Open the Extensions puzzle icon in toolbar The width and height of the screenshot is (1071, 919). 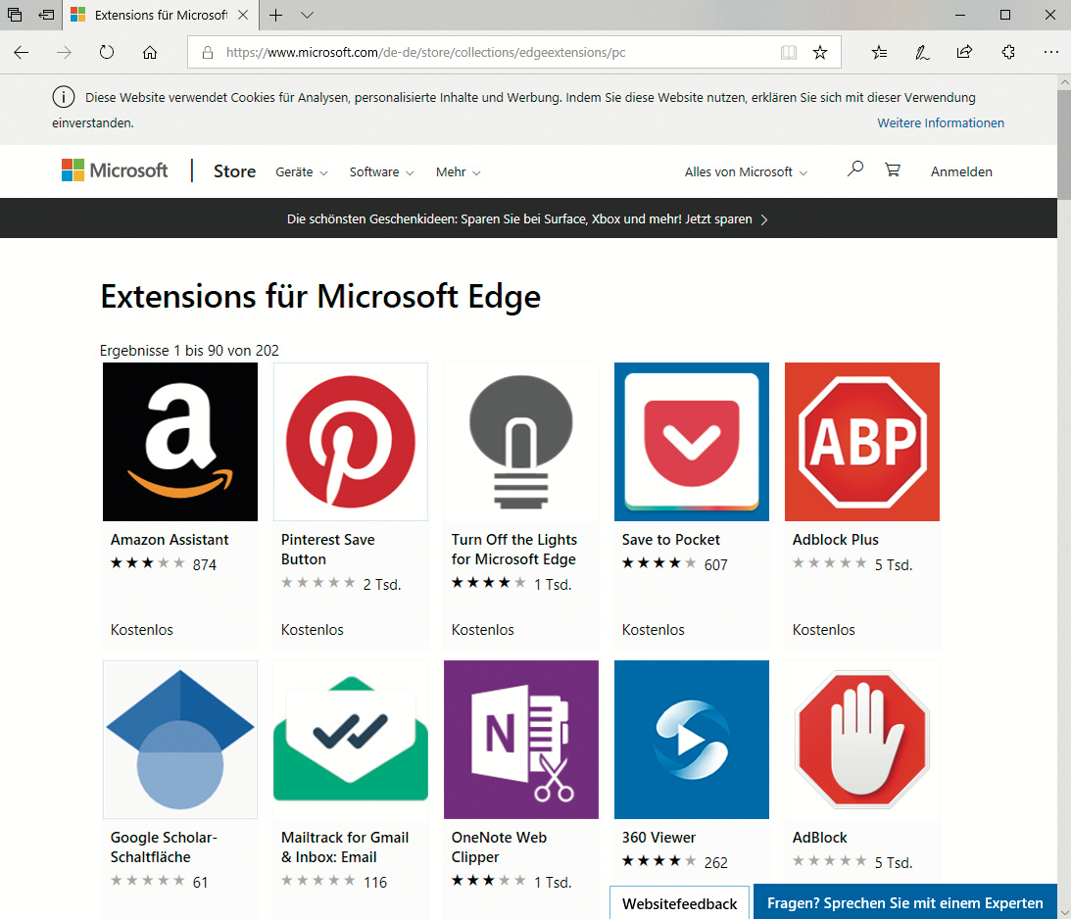coord(1008,52)
